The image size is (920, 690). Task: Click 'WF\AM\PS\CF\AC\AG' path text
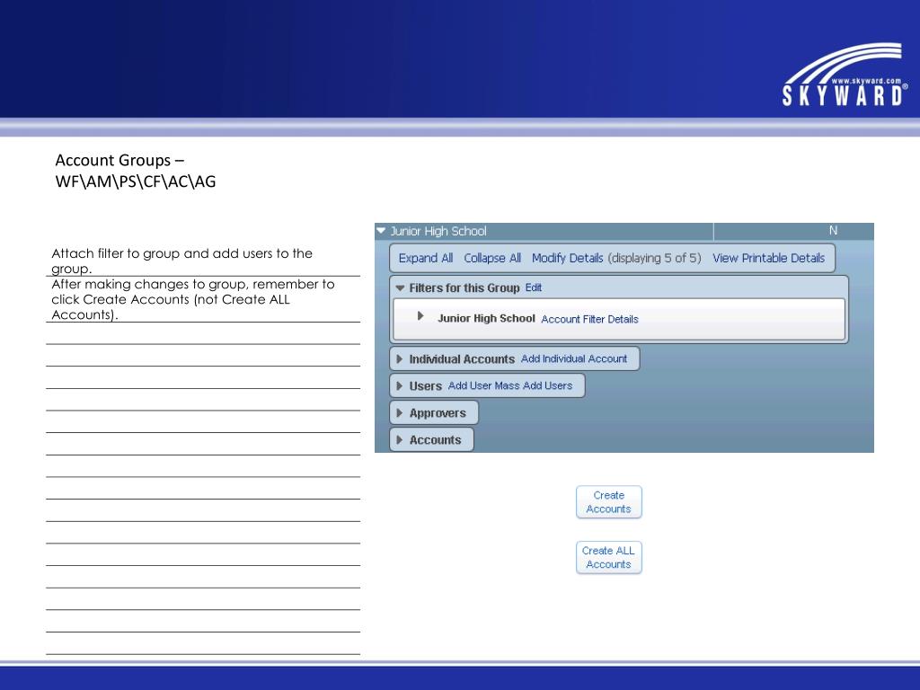coord(136,181)
